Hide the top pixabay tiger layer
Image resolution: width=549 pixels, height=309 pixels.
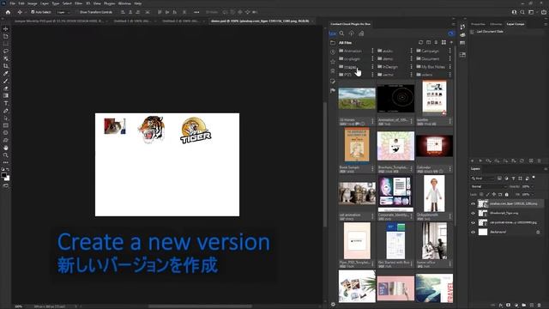pos(473,203)
